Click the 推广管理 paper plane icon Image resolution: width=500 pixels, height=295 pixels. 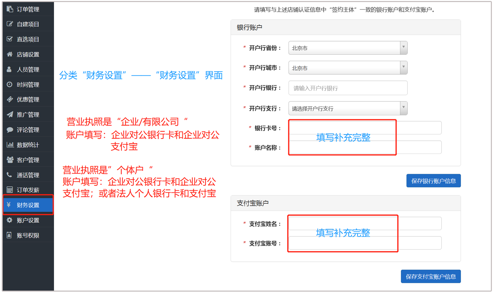coord(10,114)
